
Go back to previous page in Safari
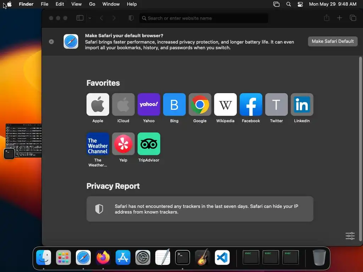point(101,18)
